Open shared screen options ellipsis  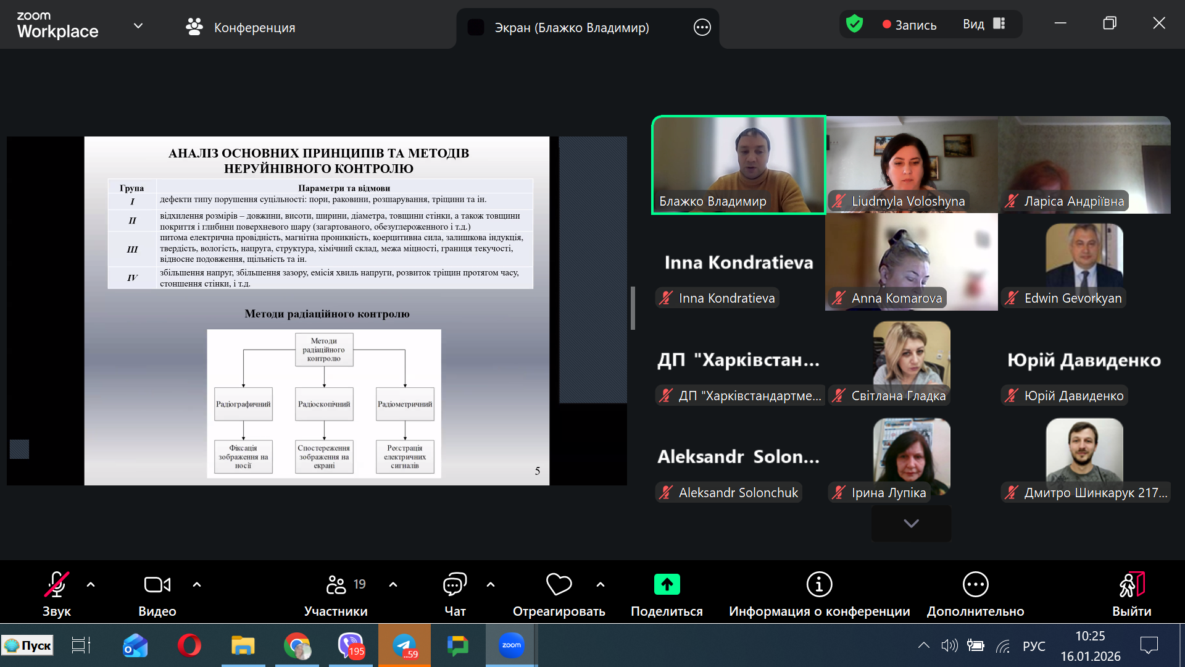702,27
